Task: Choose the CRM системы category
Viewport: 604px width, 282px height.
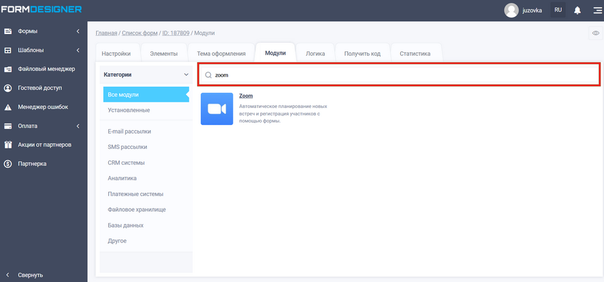Action: pyautogui.click(x=126, y=163)
